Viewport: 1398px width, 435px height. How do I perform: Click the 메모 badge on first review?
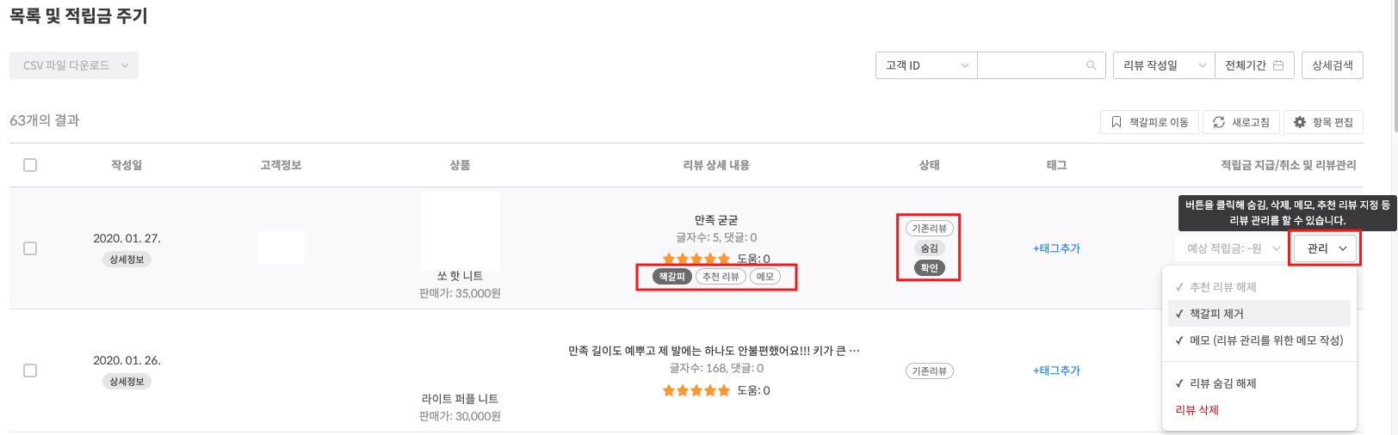765,276
